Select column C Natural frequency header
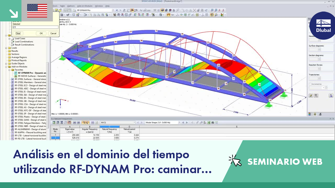Image resolution: width=335 pixels, height=188 pixels. (x=110, y=127)
